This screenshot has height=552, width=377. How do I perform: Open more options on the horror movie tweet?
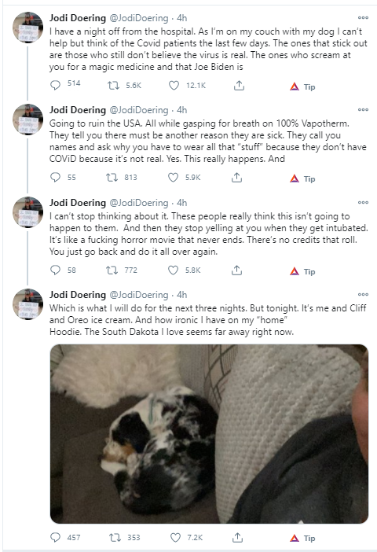click(x=363, y=202)
